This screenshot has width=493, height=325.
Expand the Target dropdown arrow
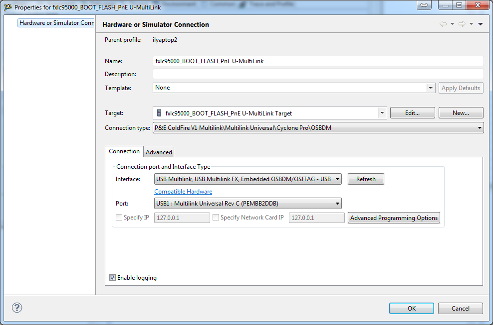pyautogui.click(x=382, y=113)
